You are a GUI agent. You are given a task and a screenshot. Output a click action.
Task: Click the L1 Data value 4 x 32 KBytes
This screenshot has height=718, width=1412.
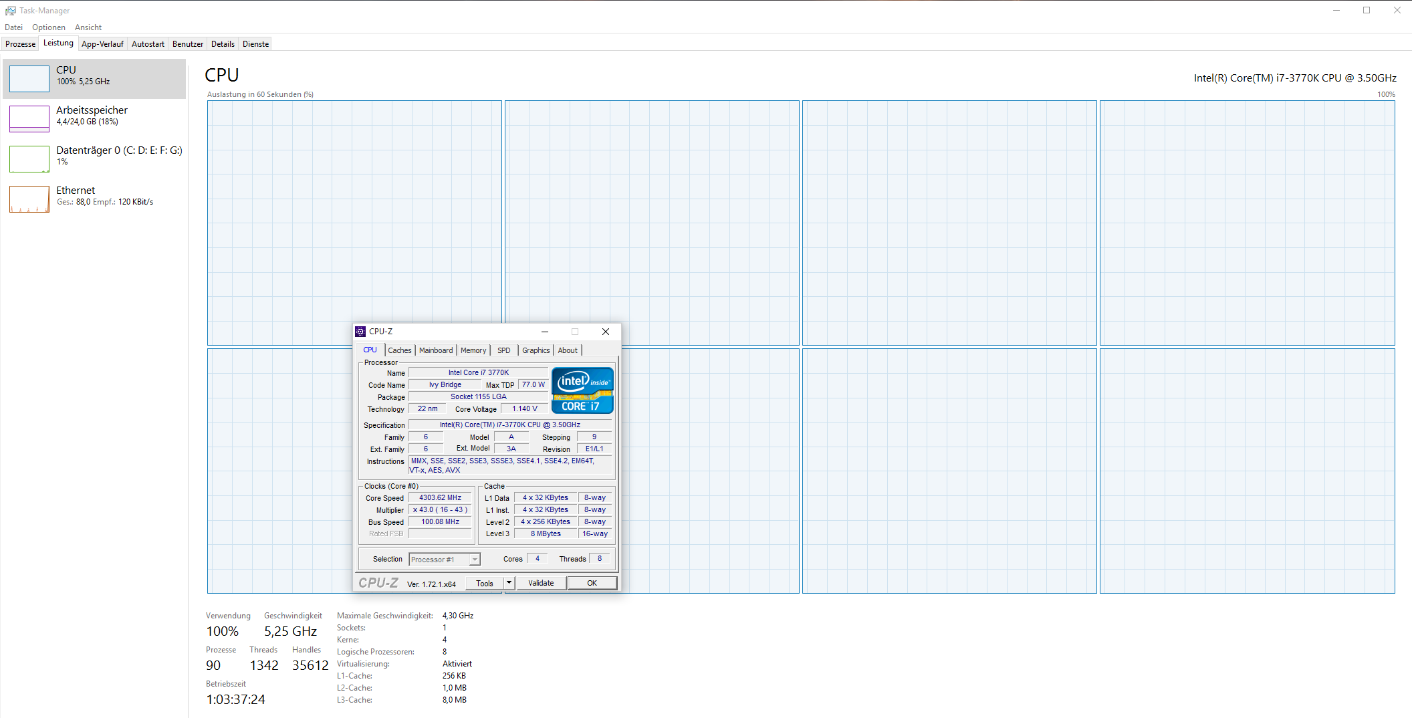pyautogui.click(x=546, y=498)
